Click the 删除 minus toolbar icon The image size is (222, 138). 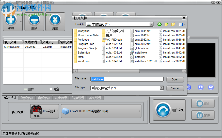(x=34, y=20)
